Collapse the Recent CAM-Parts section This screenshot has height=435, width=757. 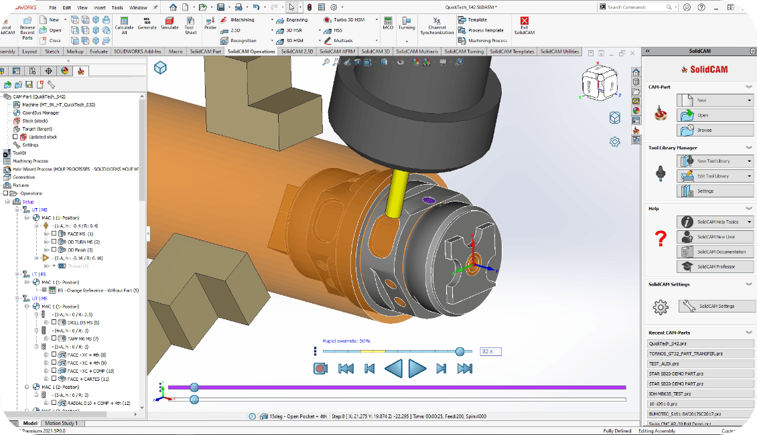749,333
